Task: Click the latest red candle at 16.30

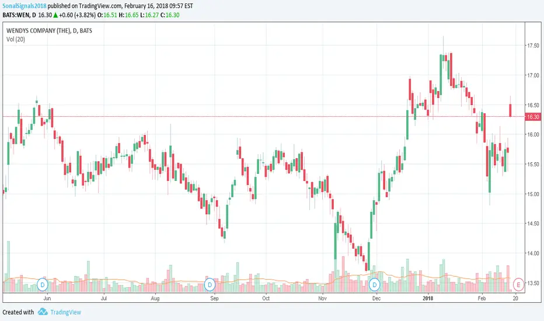Action: pyautogui.click(x=510, y=110)
